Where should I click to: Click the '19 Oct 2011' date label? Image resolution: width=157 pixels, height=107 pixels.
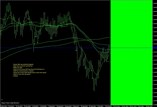coord(109,106)
